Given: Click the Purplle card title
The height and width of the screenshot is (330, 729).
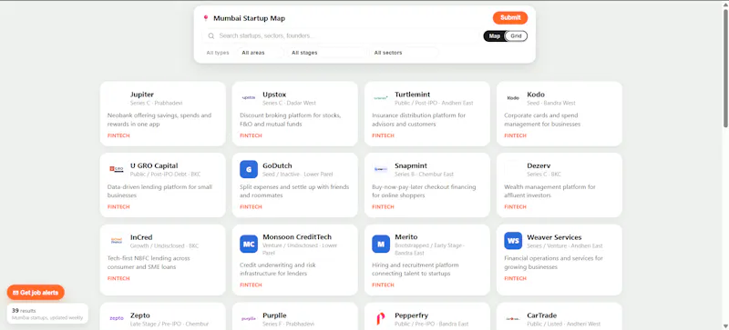Looking at the screenshot, I should [x=275, y=315].
